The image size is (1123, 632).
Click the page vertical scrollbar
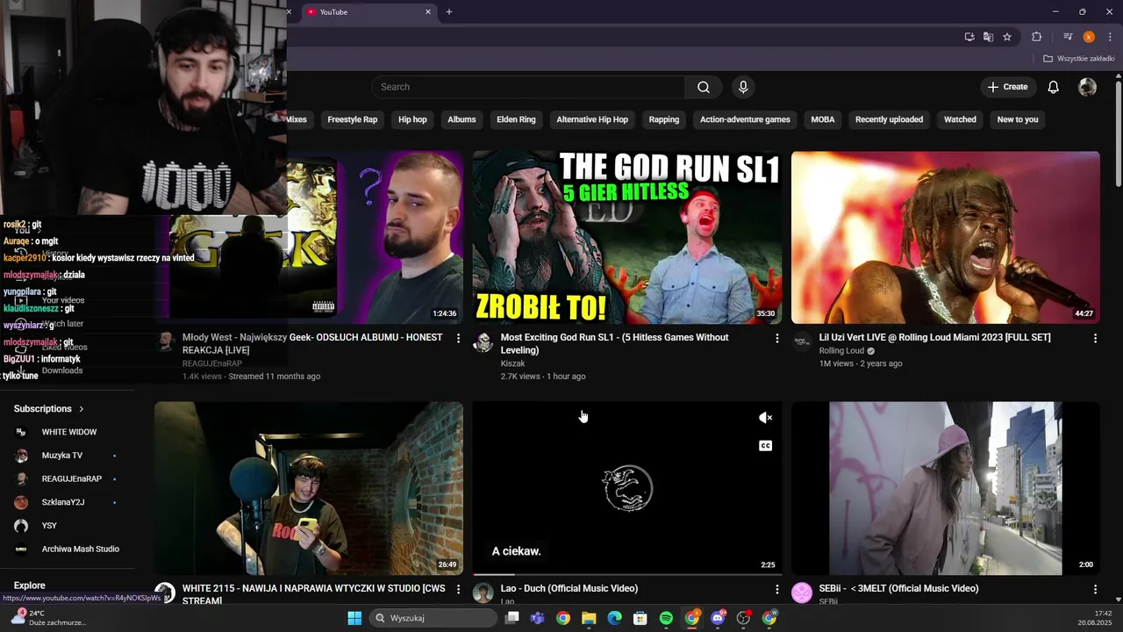point(1119,132)
